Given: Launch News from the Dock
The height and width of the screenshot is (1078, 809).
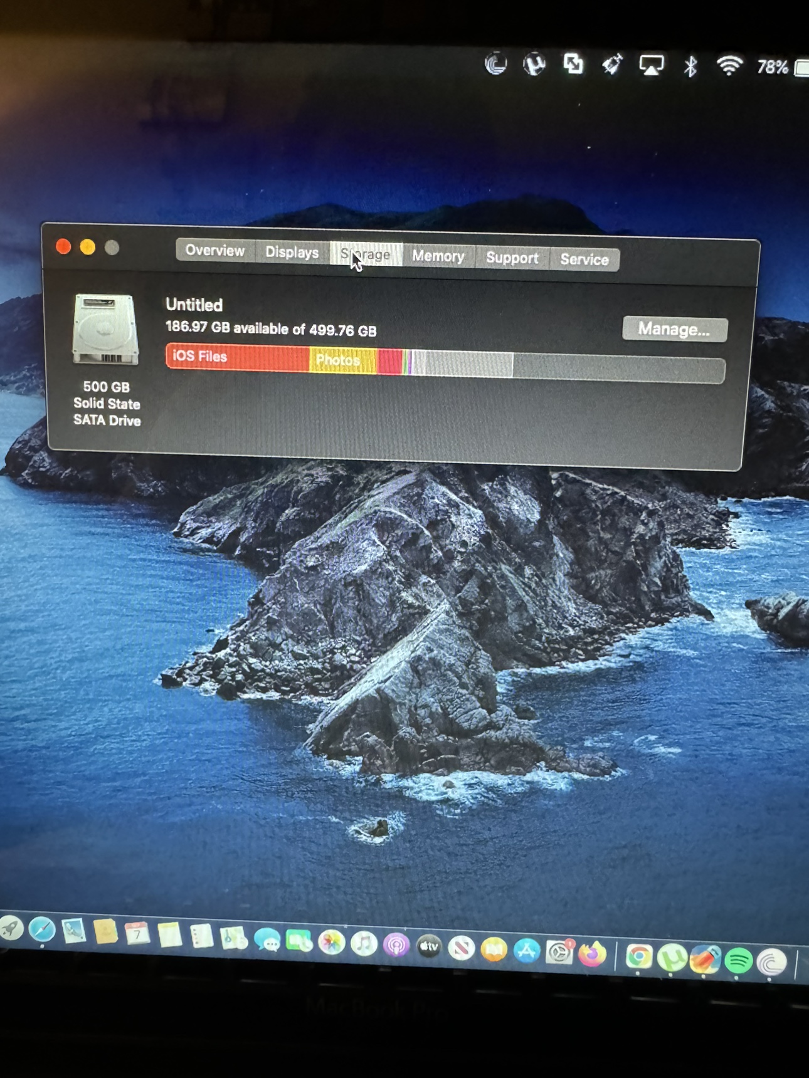Looking at the screenshot, I should pos(462,948).
